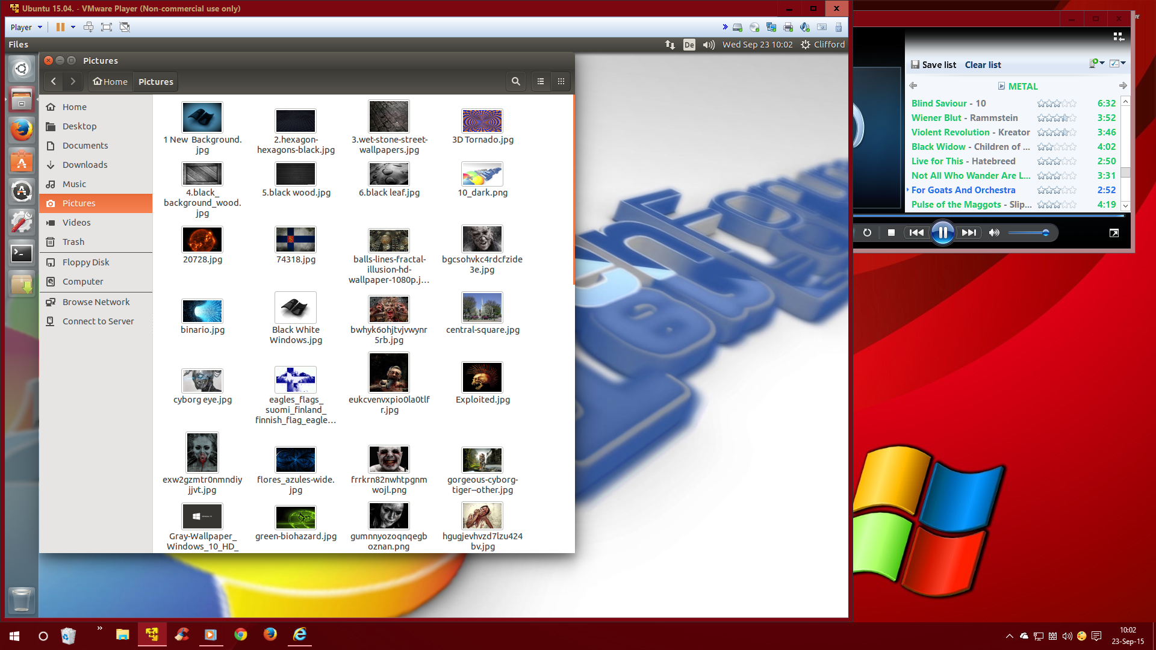Viewport: 1156px width, 650px height.
Task: Stop playback in Windows Media Player
Action: pos(891,233)
